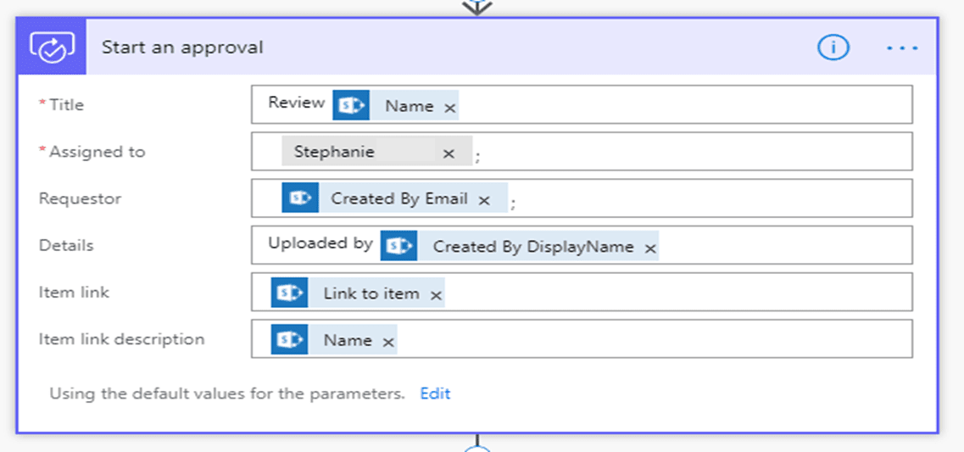
Task: Remove the Created By DisplayName token
Action: (649, 248)
